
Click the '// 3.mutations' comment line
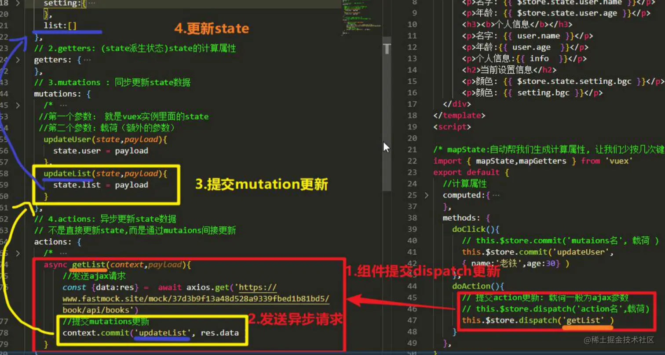(x=112, y=82)
